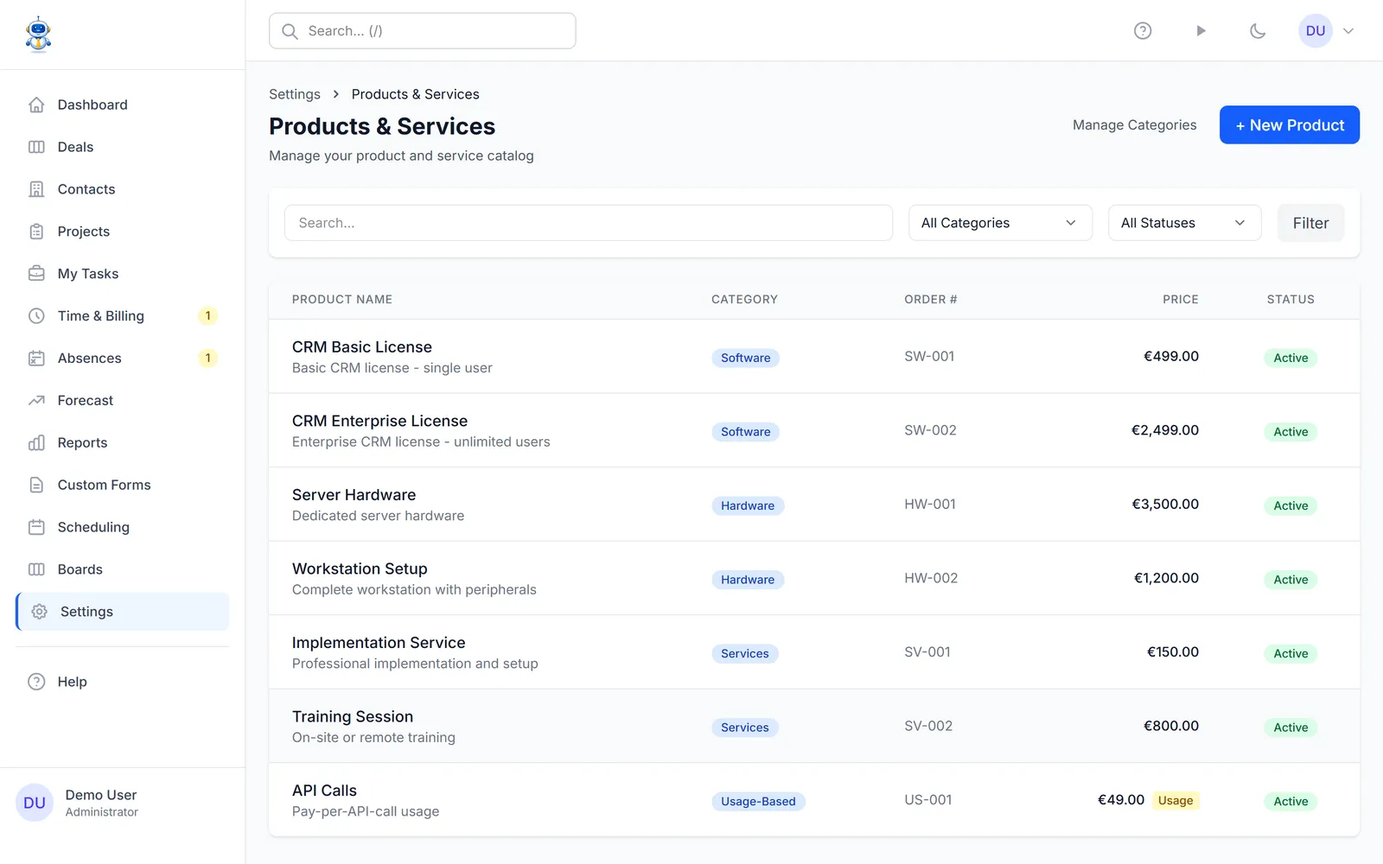The width and height of the screenshot is (1383, 864).
Task: Toggle dark mode with moon icon
Action: pyautogui.click(x=1258, y=31)
